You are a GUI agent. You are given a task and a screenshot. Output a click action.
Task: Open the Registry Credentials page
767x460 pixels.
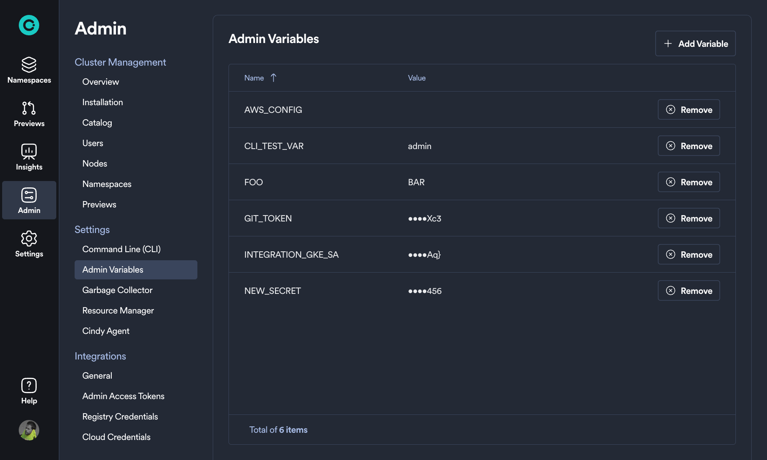[120, 416]
